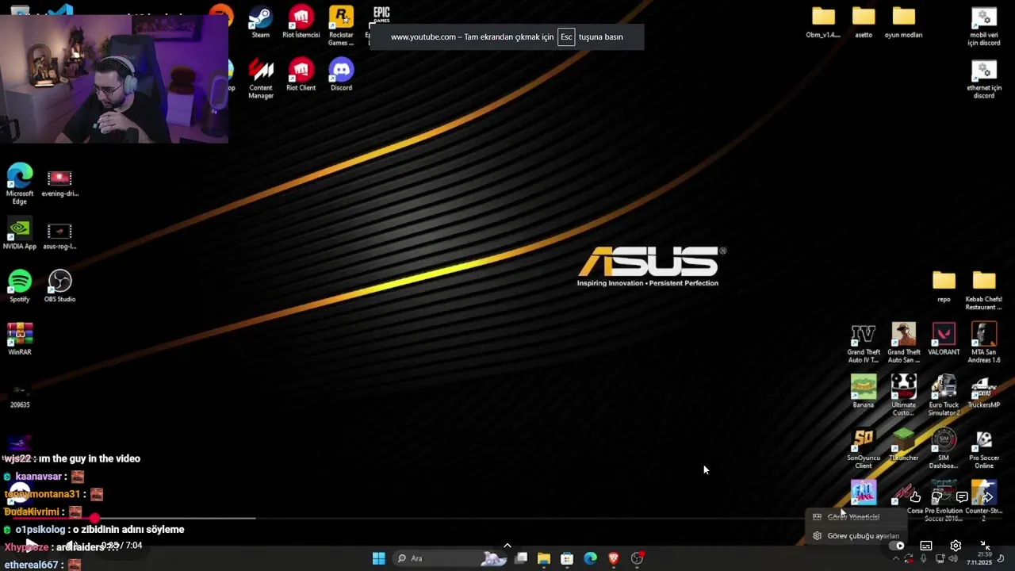Viewport: 1015px width, 571px height.
Task: Open the Ultimate Custom shortcut icon
Action: click(903, 396)
